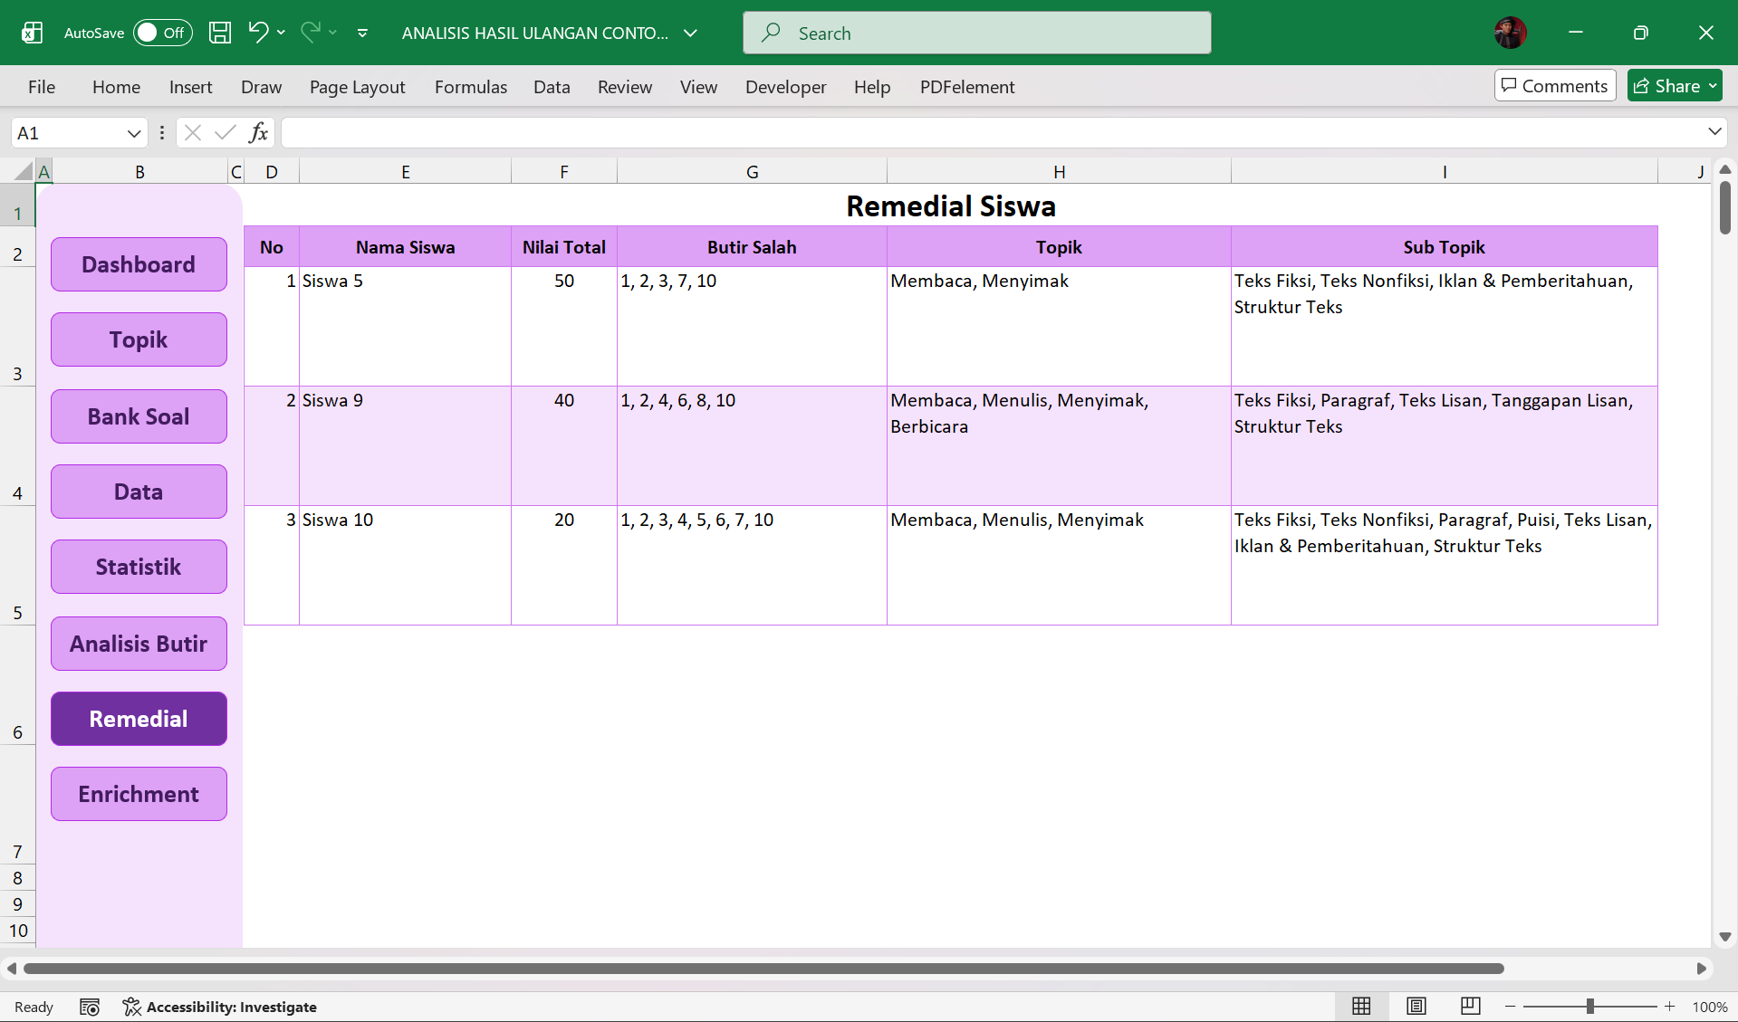Click the macro recording icon in status bar
The height and width of the screenshot is (1022, 1738).
(x=89, y=1007)
